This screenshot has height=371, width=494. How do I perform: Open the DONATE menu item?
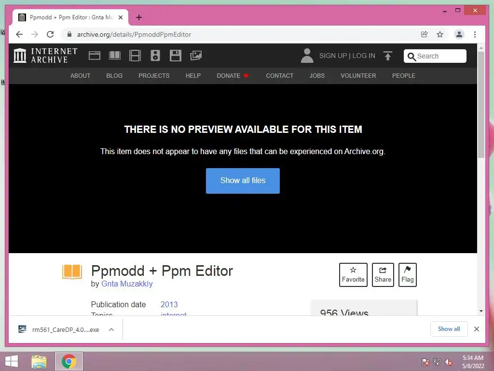(x=233, y=76)
